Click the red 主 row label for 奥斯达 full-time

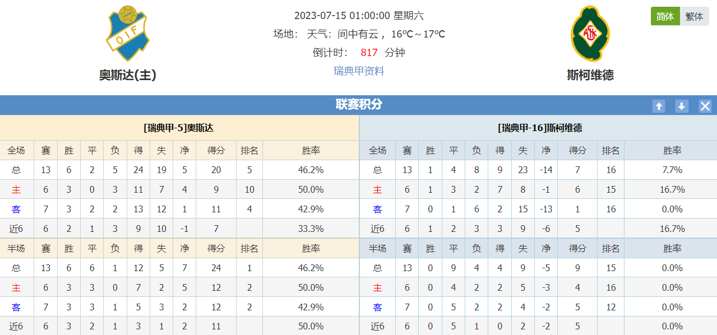(x=16, y=189)
